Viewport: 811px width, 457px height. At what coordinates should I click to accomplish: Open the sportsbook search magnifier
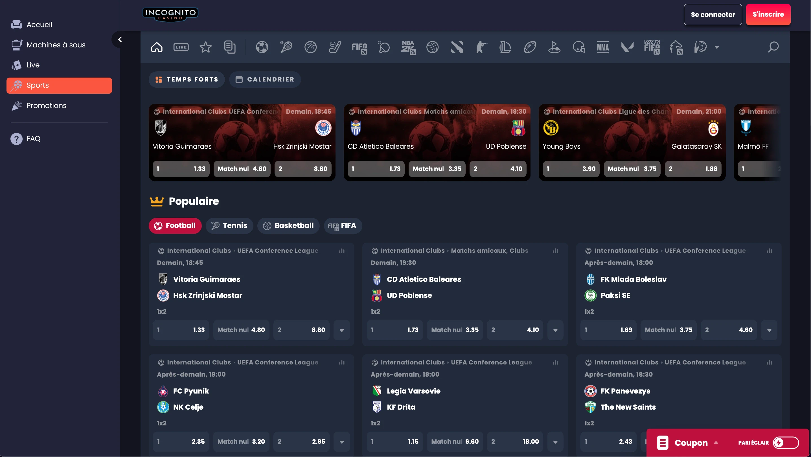tap(773, 47)
